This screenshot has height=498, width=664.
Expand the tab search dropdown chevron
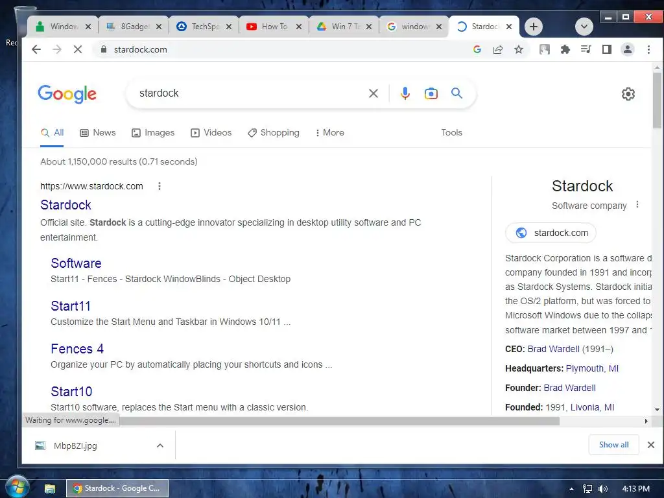584,27
